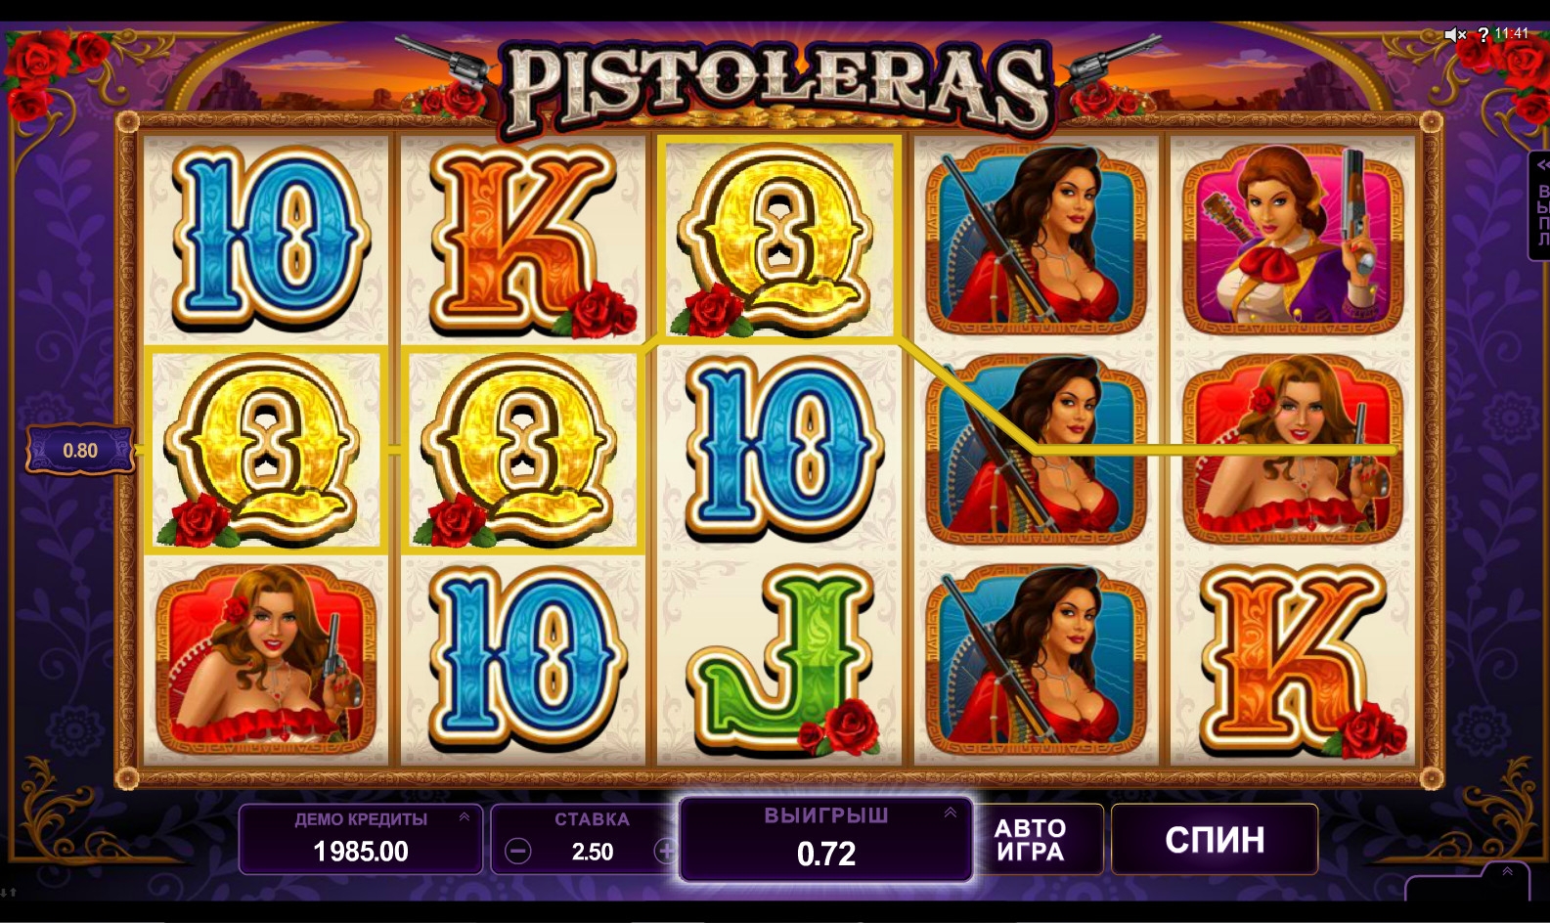Click the top golden Q symbol

[x=777, y=237]
